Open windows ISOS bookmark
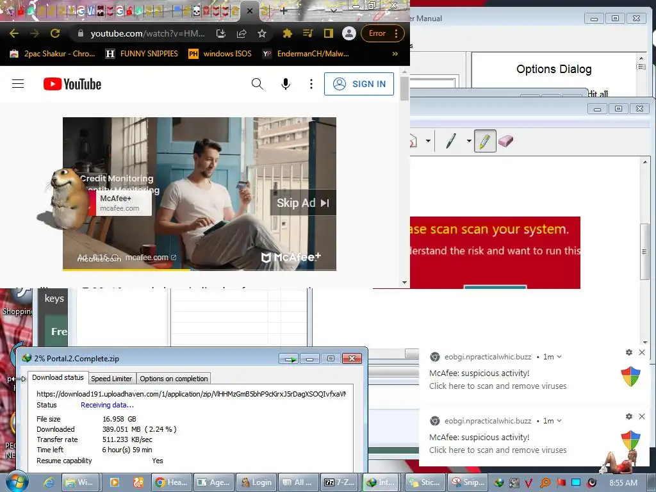Screen dimensions: 656x492 [220, 54]
